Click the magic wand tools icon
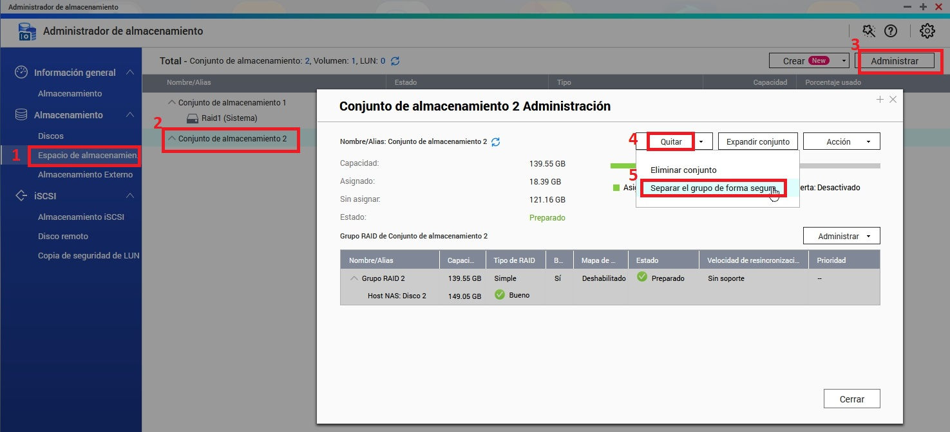Image resolution: width=950 pixels, height=432 pixels. pos(869,31)
